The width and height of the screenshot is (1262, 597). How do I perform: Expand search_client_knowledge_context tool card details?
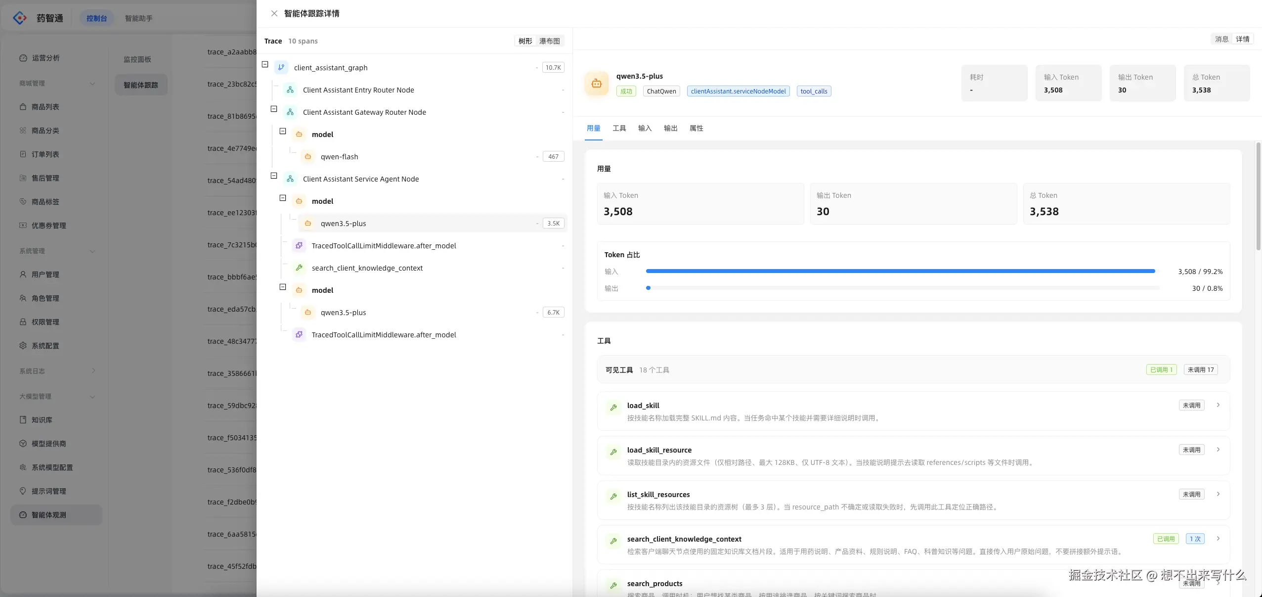(1218, 539)
